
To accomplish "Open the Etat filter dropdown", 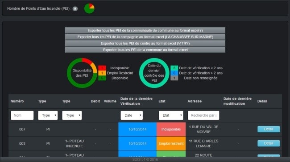I will 171,115.
